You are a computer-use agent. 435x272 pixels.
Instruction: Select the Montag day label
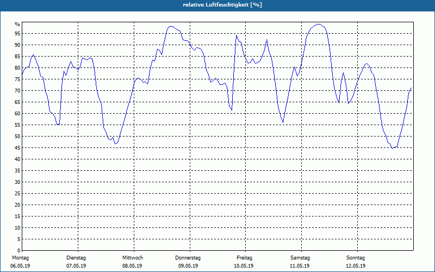(x=20, y=258)
